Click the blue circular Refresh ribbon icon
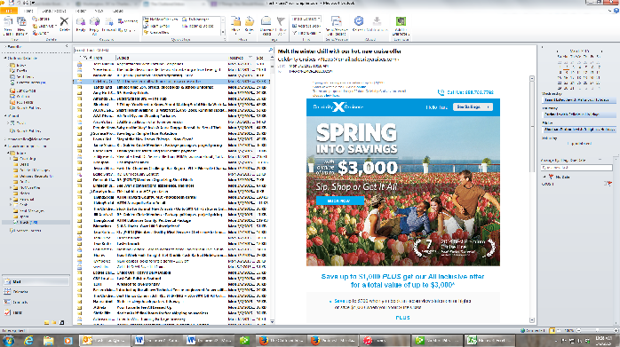Image resolution: width=620 pixels, height=347 pixels. click(x=359, y=21)
